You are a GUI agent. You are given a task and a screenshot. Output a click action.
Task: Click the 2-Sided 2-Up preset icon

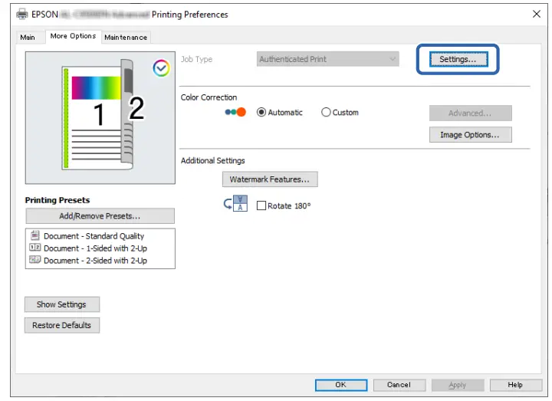point(34,260)
